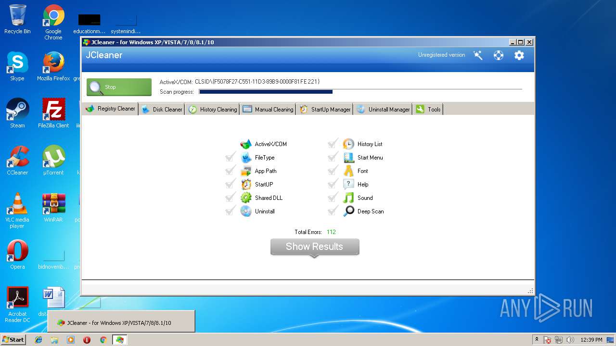
Task: Toggle the StartUP checkbox
Action: (231, 184)
